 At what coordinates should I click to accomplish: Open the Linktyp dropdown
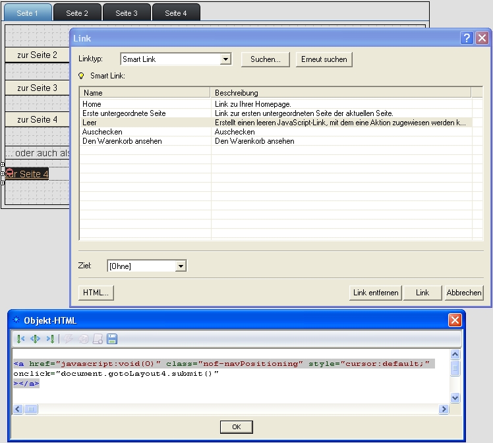225,59
